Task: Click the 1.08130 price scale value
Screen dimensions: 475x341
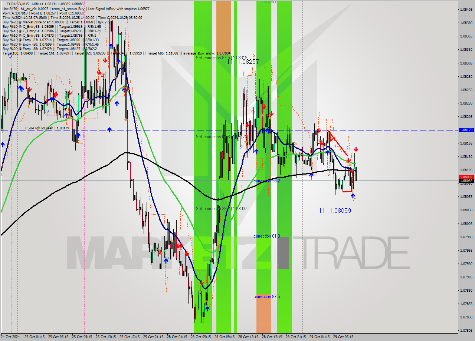Action: pos(466,157)
